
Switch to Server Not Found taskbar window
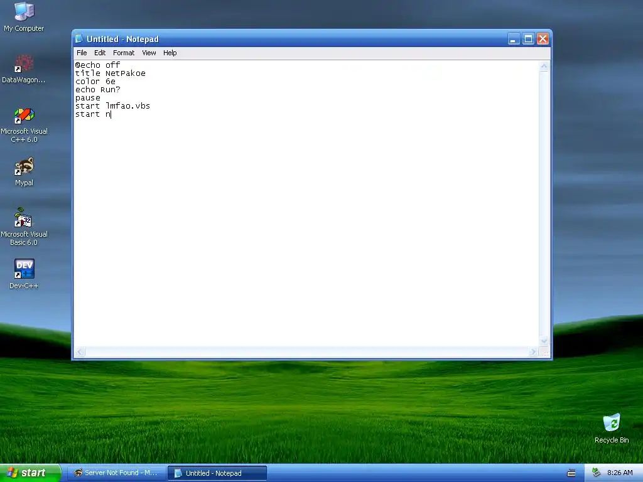[116, 473]
